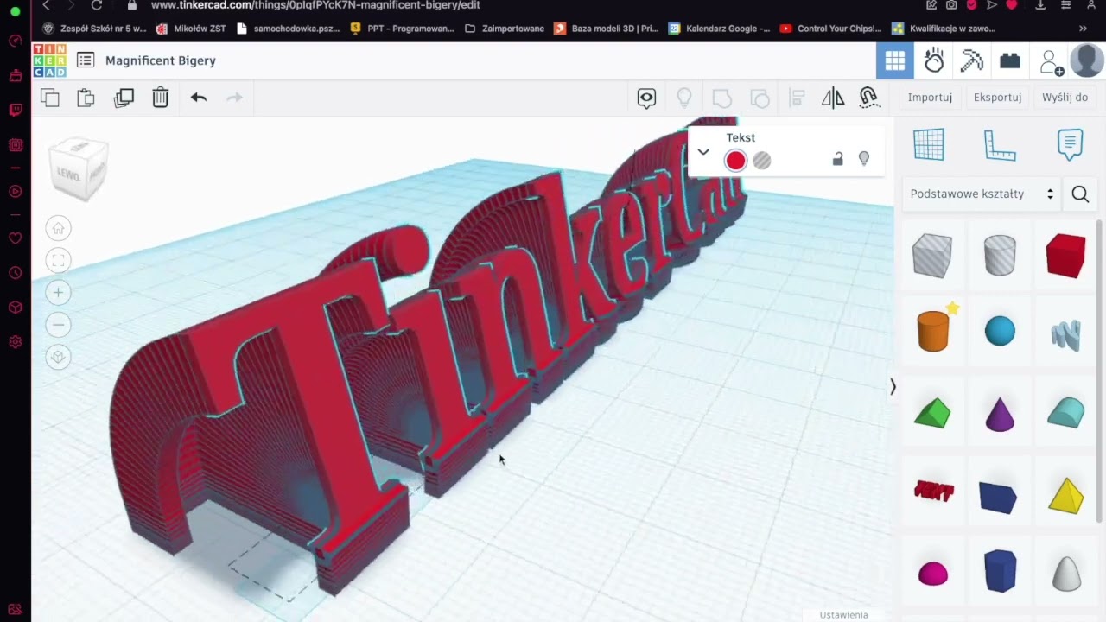Select the blue Polygon shape
This screenshot has width=1106, height=622.
tap(1000, 571)
